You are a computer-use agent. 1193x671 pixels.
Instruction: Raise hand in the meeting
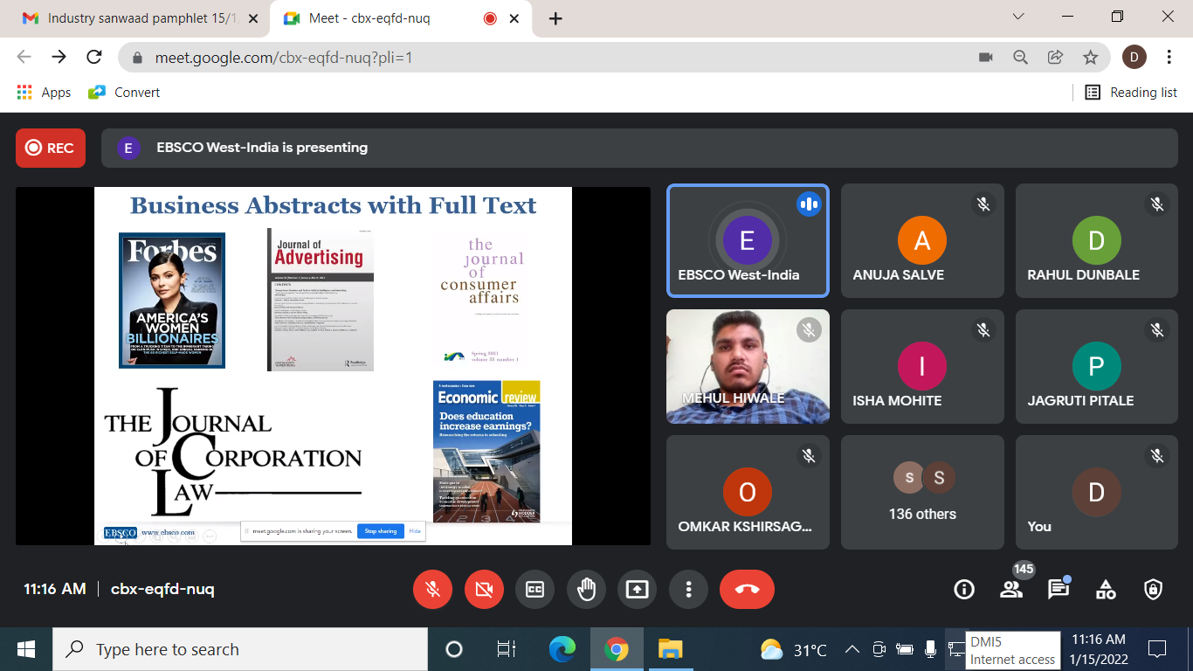[x=586, y=590]
